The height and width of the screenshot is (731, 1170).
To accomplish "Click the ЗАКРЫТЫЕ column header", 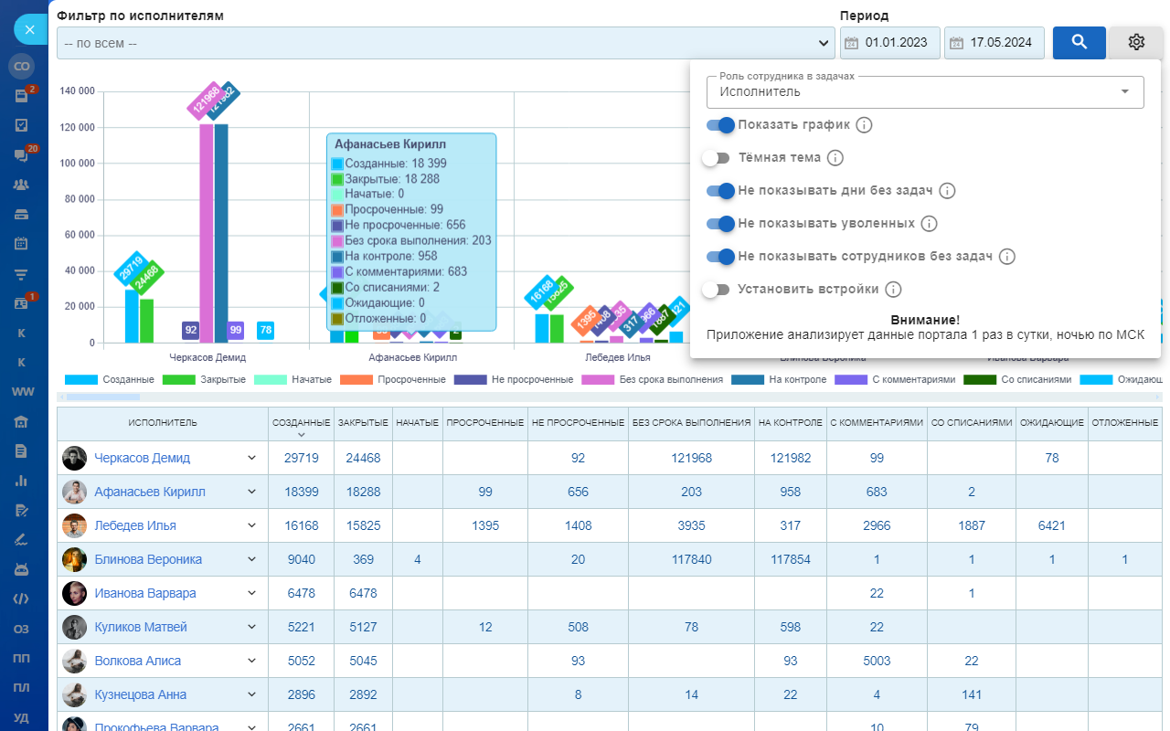I will click(x=363, y=423).
